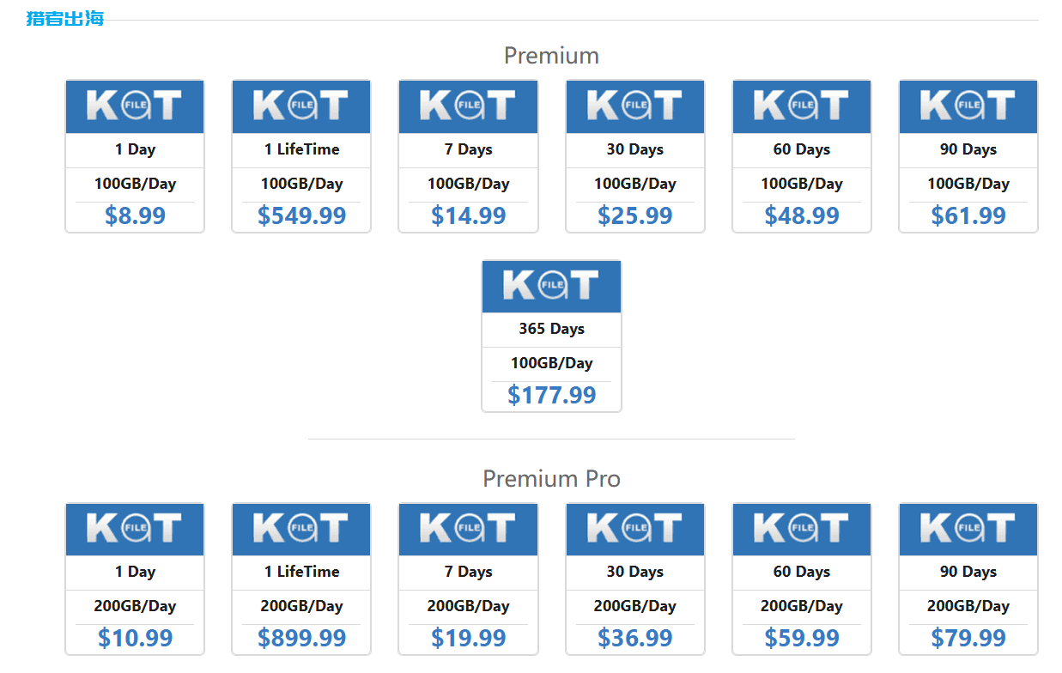Click the KatFile logo on Premium 7 Days card
This screenshot has height=673, width=1062.
pos(468,107)
